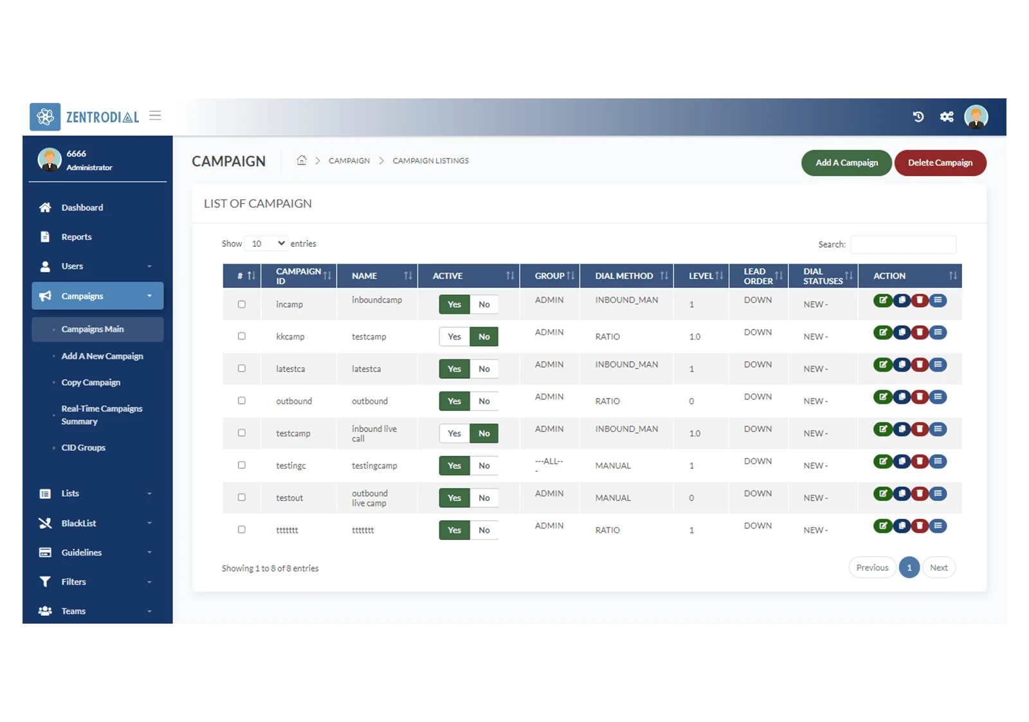Expand the Lists sidebar section
The height and width of the screenshot is (722, 1029).
pyautogui.click(x=96, y=494)
